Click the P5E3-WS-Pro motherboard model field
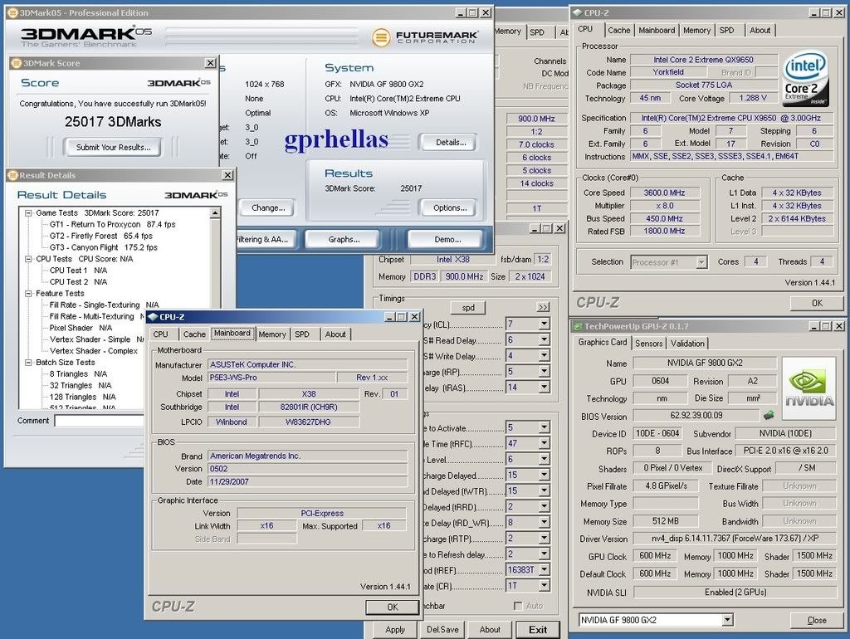The height and width of the screenshot is (639, 850). 271,378
